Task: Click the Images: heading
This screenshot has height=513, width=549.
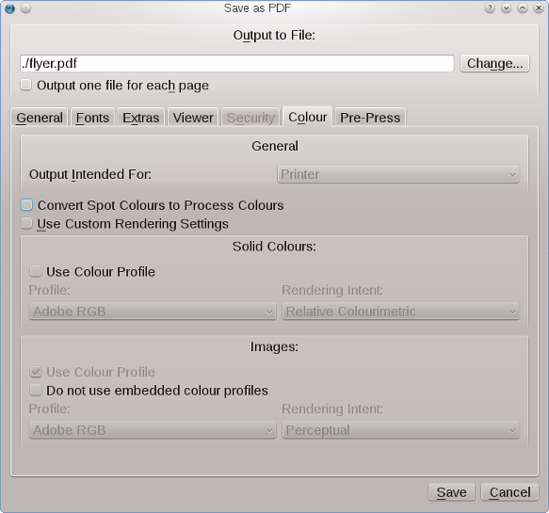Action: pyautogui.click(x=274, y=346)
